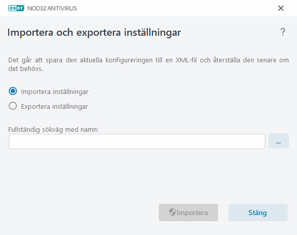The height and width of the screenshot is (235, 297).
Task: Open file browser via the ... button
Action: [x=279, y=141]
